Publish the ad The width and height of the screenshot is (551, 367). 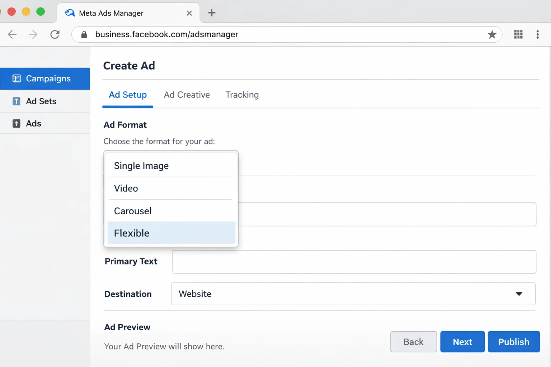pos(513,342)
